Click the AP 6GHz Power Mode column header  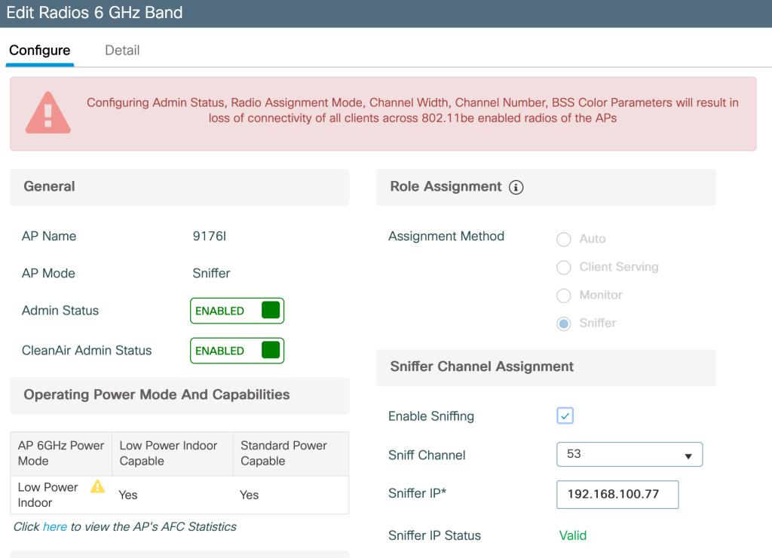pyautogui.click(x=61, y=453)
